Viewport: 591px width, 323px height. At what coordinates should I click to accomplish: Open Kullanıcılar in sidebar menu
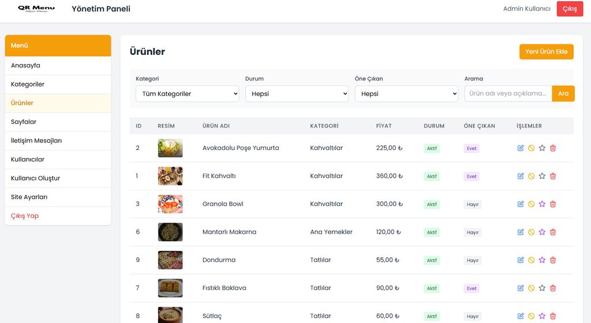58,160
